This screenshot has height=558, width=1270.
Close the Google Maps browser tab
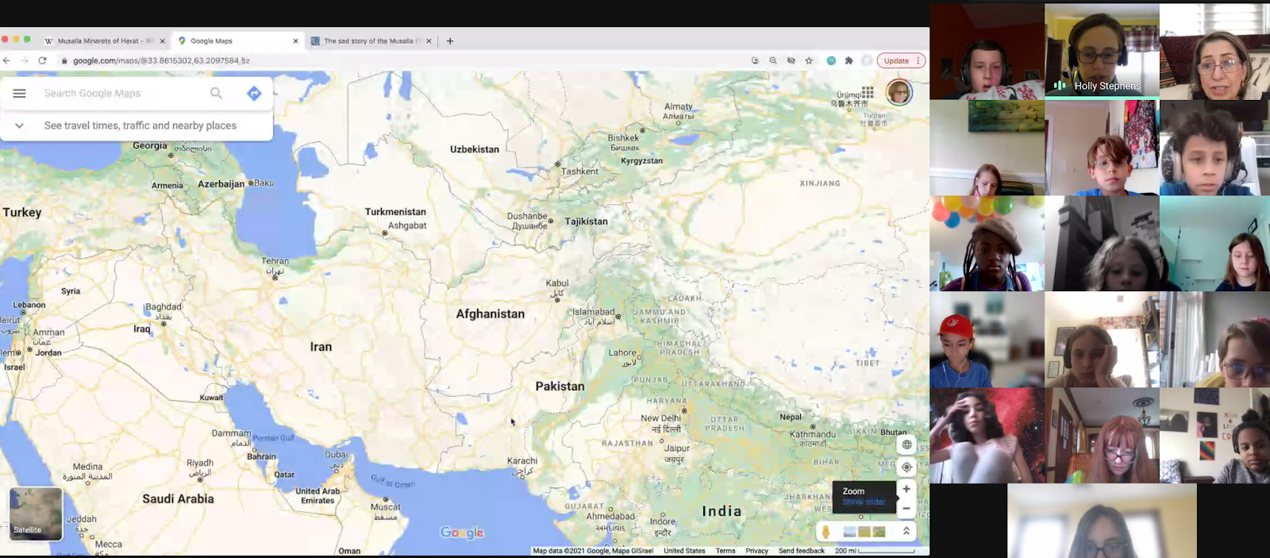(295, 41)
